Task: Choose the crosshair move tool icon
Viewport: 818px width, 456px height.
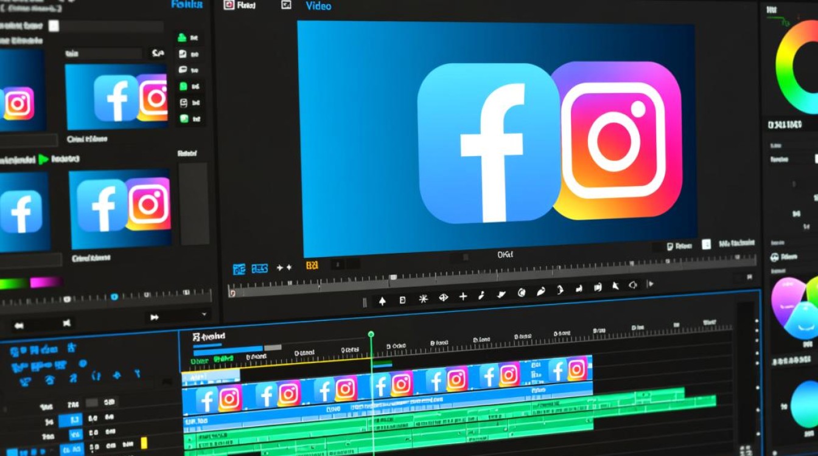Action: (443, 298)
